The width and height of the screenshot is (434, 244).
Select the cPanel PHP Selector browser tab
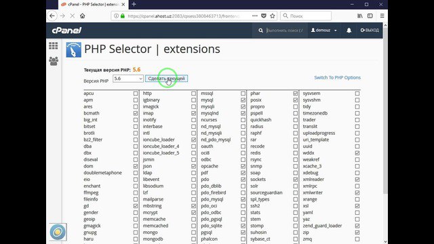pyautogui.click(x=92, y=5)
